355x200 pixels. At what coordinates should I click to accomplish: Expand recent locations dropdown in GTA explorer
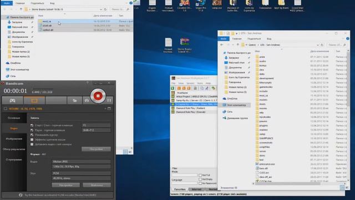tap(233, 45)
